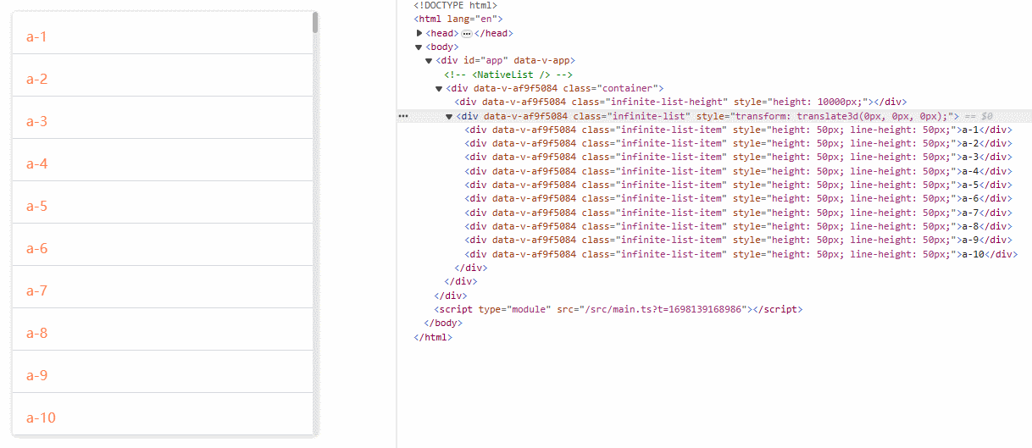
Task: Click the list's vertical scrollbar thumb
Action: tap(315, 22)
